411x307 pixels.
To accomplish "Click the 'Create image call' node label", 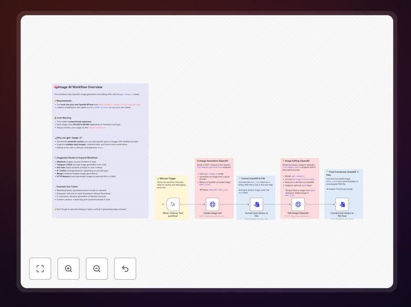I will click(x=213, y=213).
